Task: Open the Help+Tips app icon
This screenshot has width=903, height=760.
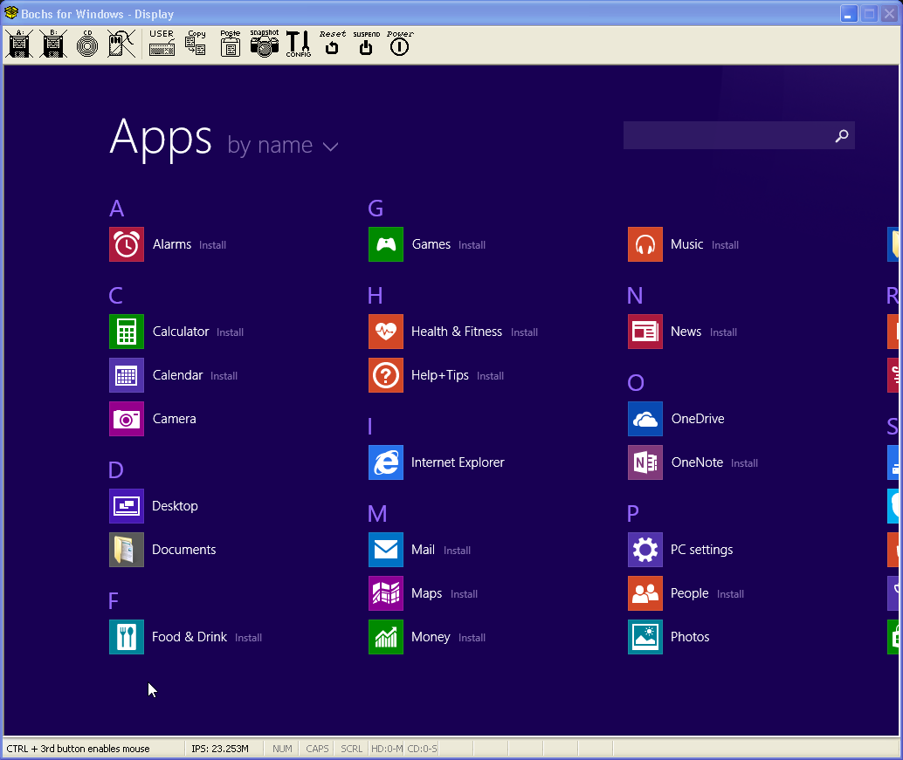Action: [386, 375]
